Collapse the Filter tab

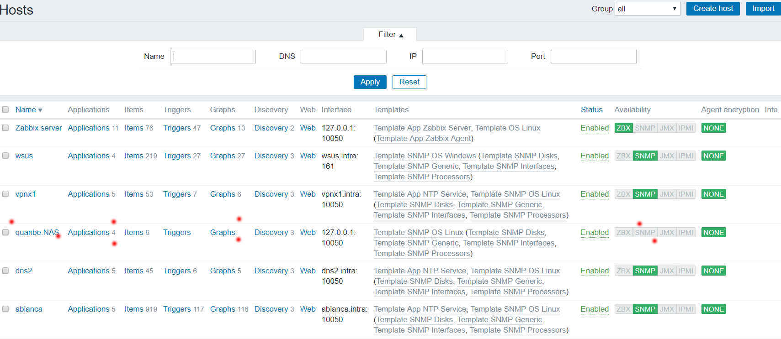[390, 35]
